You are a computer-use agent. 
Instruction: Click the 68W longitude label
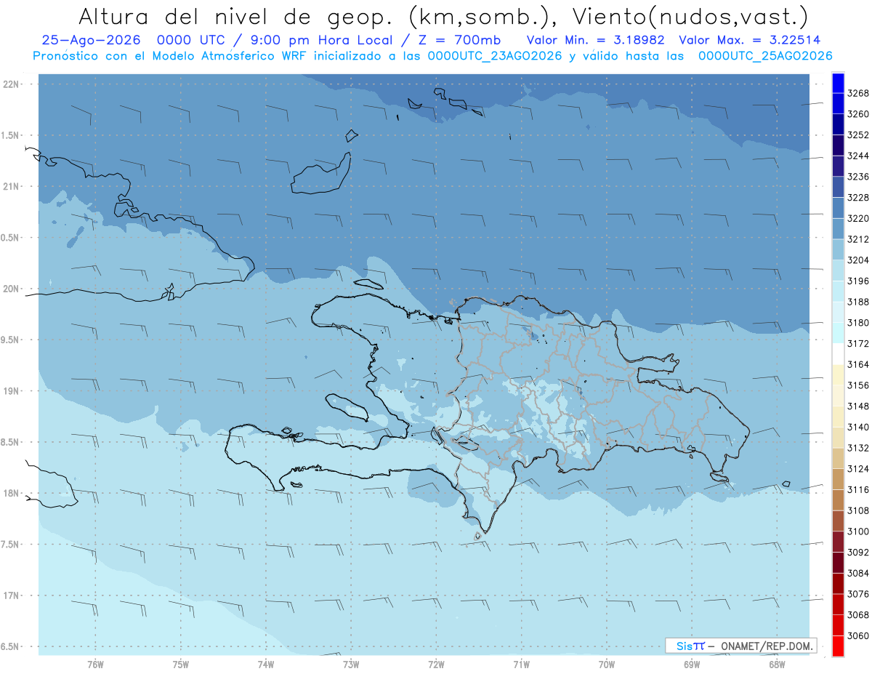point(777,663)
